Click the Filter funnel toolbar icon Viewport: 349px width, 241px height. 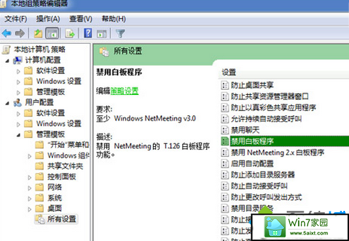point(120,33)
